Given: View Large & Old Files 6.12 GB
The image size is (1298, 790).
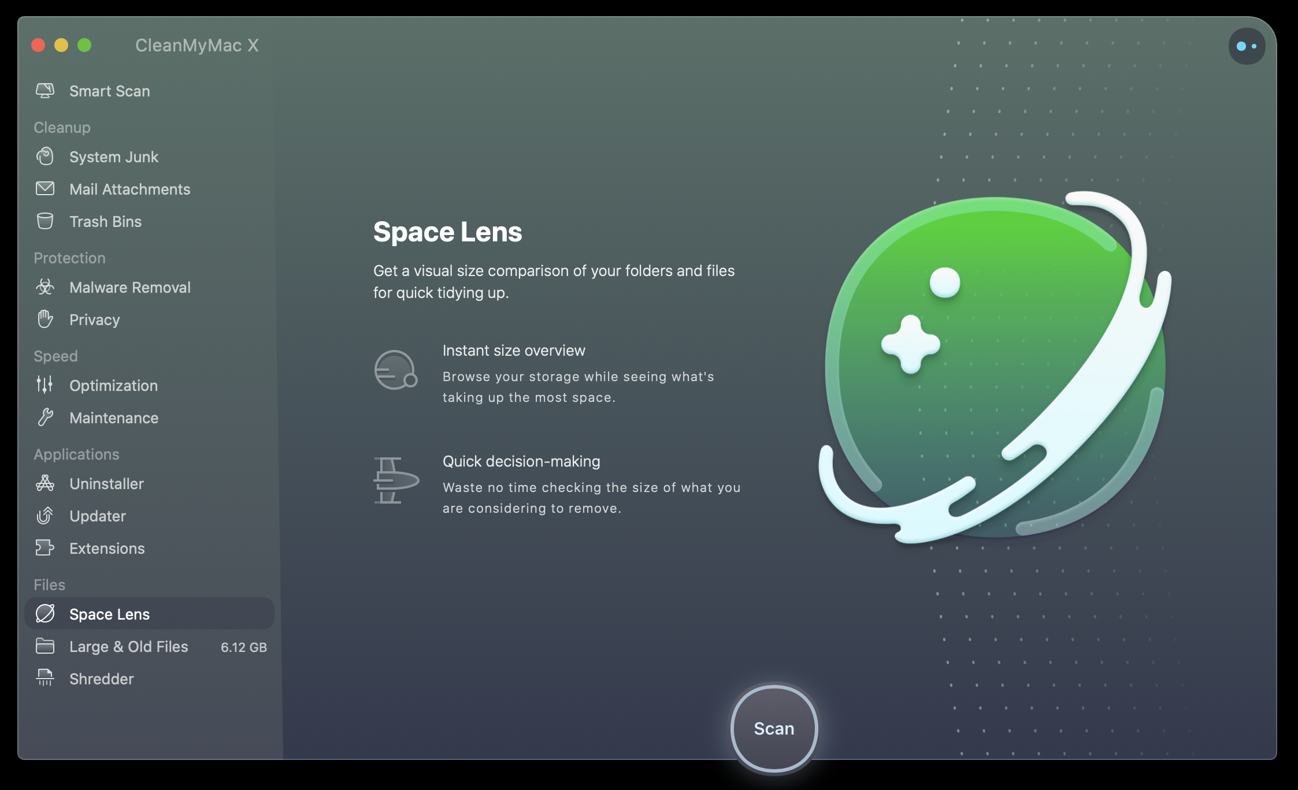Looking at the screenshot, I should click(x=150, y=646).
